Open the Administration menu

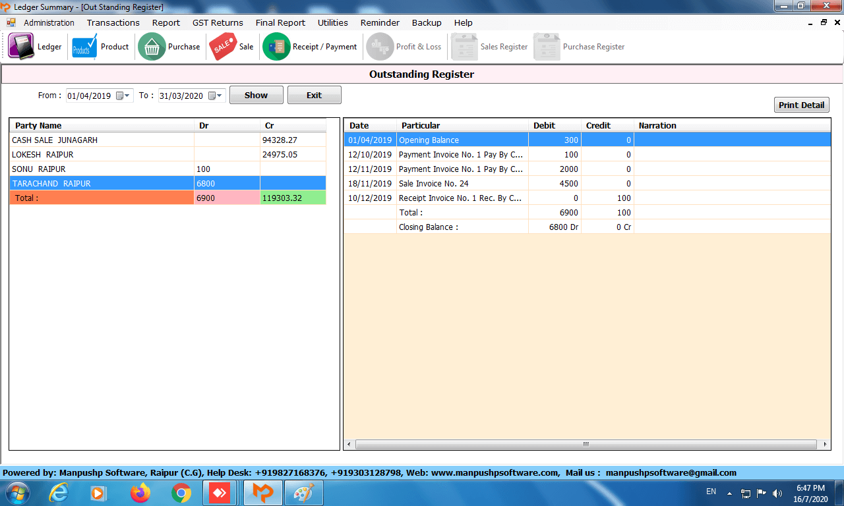pos(49,22)
